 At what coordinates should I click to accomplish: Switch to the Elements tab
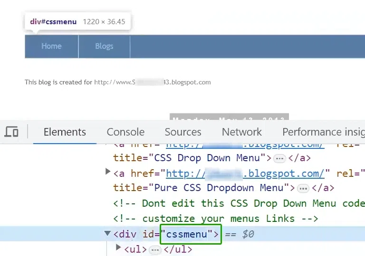tap(65, 132)
